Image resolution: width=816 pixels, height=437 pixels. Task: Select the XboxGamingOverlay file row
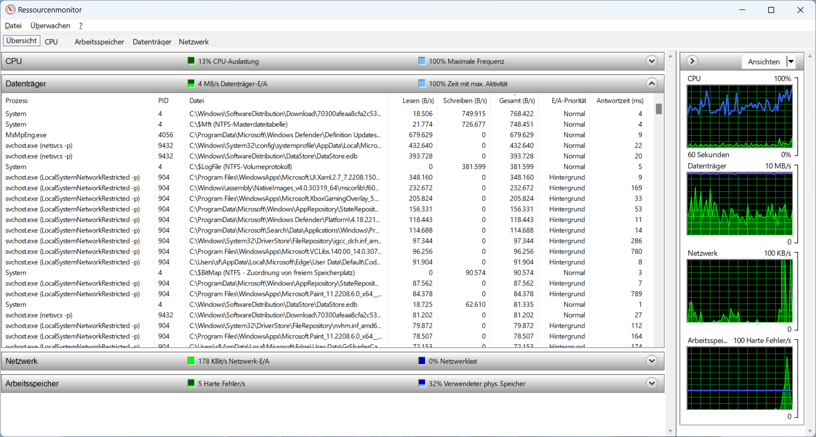click(x=324, y=199)
